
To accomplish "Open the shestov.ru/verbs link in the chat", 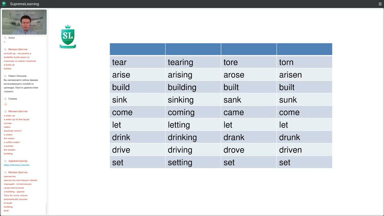I will tap(16, 165).
